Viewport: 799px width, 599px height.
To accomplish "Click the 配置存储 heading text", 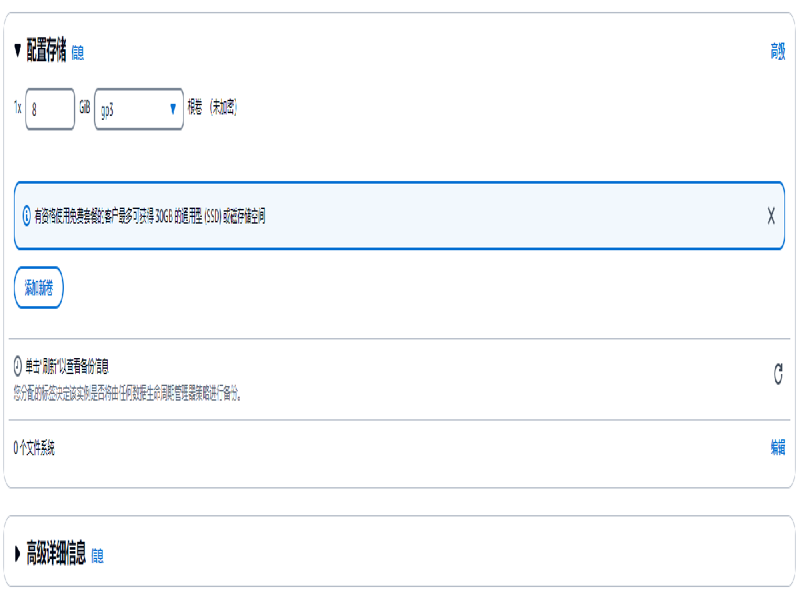I will click(47, 51).
